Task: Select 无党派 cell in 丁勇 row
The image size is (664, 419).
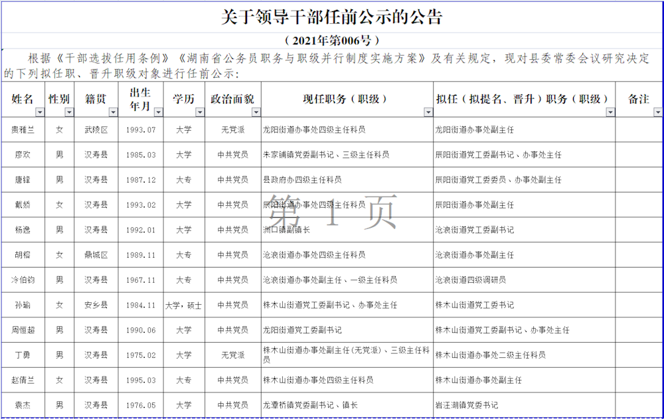Action: 233,355
